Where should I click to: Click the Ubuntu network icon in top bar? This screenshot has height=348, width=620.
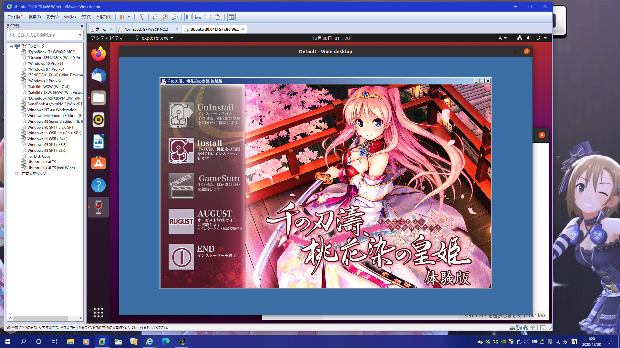(x=520, y=38)
